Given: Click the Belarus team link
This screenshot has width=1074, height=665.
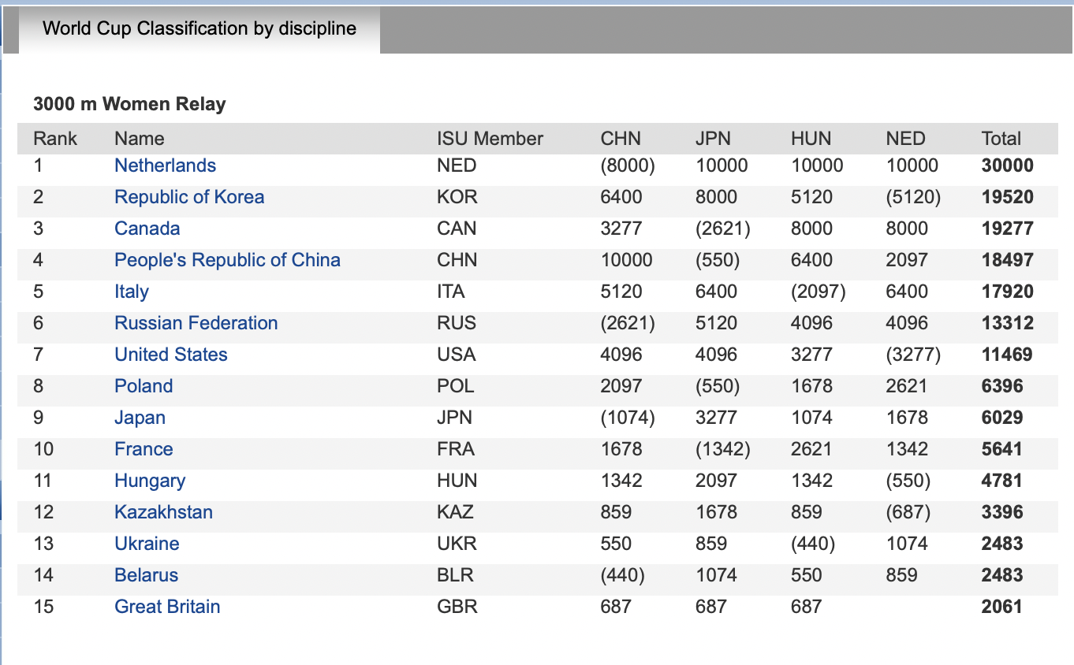Looking at the screenshot, I should [x=147, y=575].
